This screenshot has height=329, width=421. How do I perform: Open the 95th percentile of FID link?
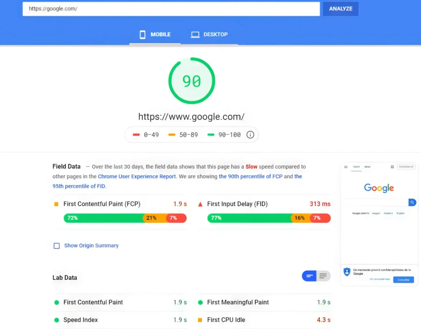[79, 186]
